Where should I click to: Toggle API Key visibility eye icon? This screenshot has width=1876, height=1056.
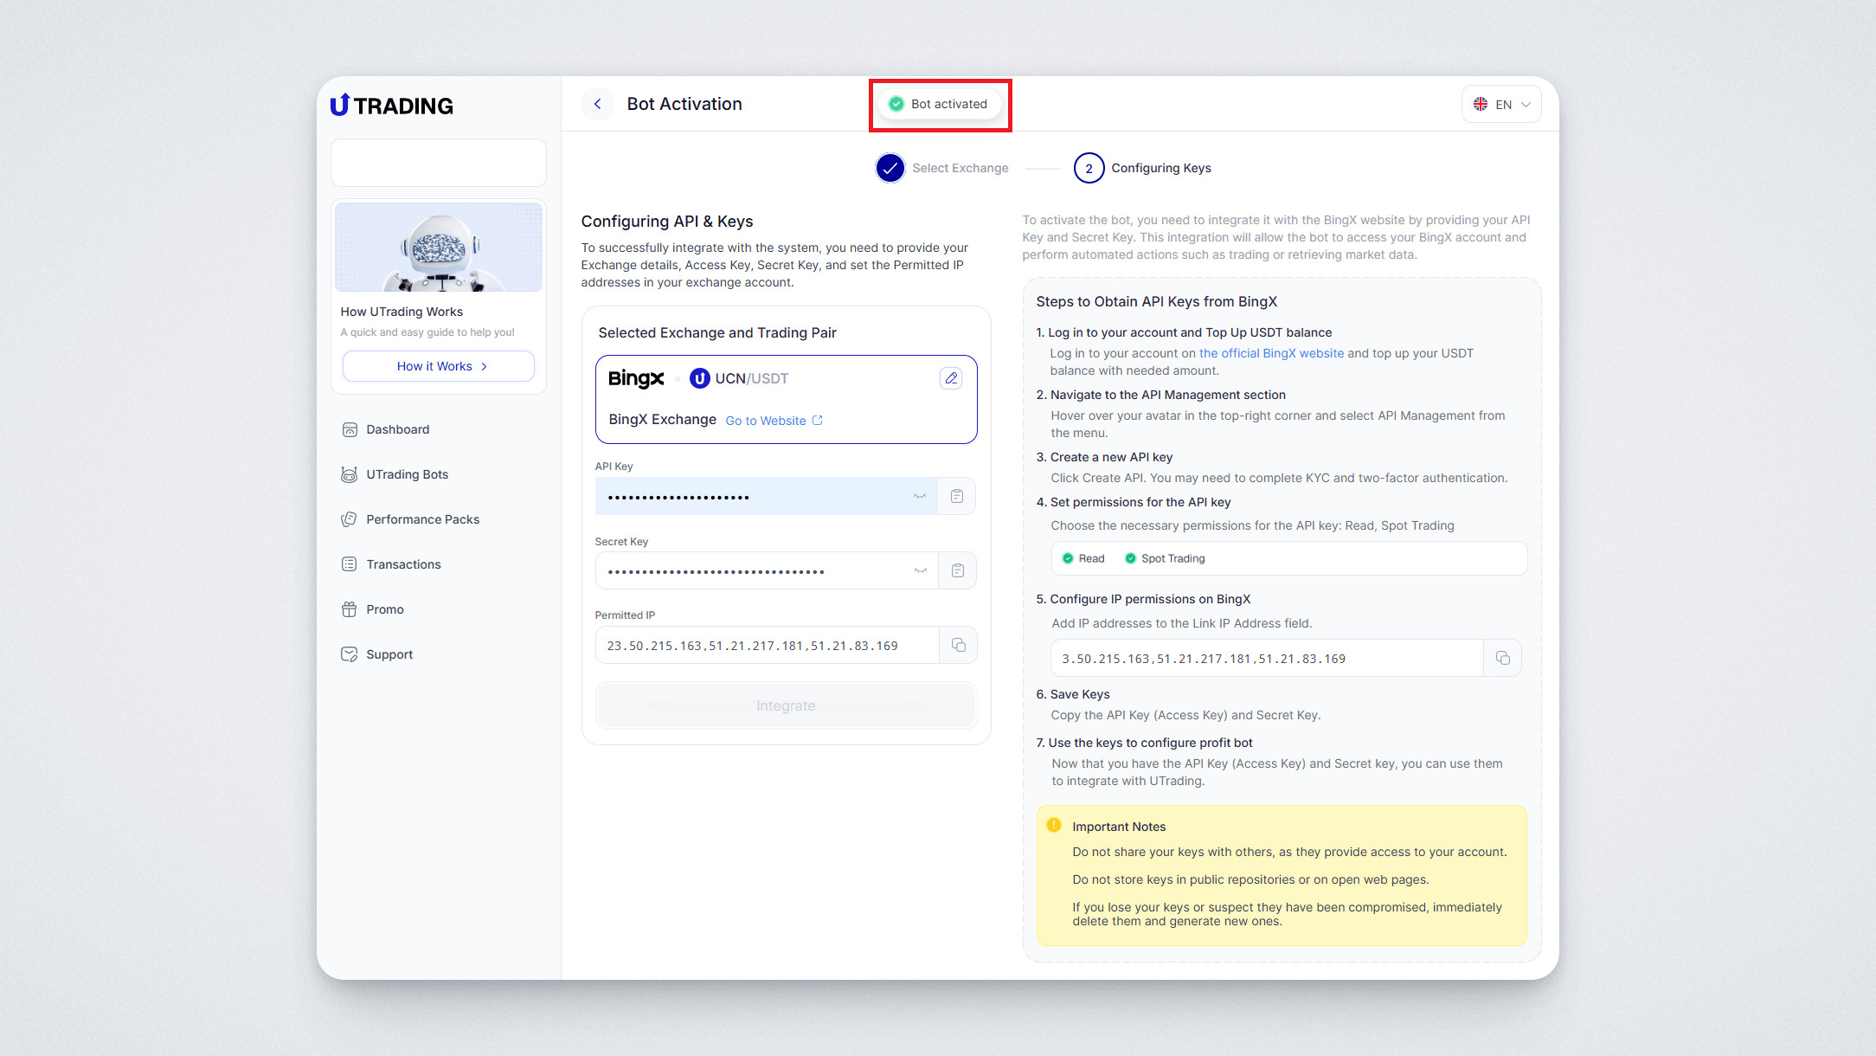point(920,496)
